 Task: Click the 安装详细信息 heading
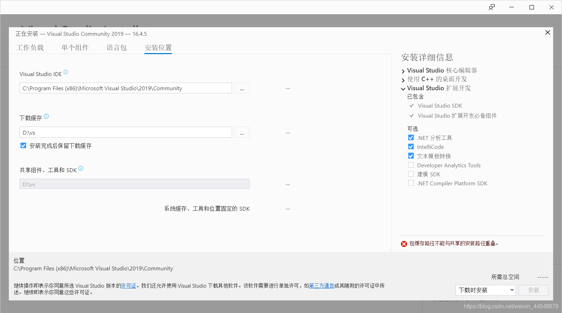tap(427, 57)
